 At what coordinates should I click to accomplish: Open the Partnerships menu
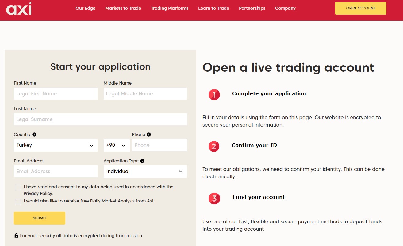click(x=252, y=8)
